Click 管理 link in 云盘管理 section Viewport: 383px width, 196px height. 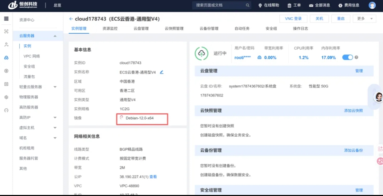[x=359, y=71]
